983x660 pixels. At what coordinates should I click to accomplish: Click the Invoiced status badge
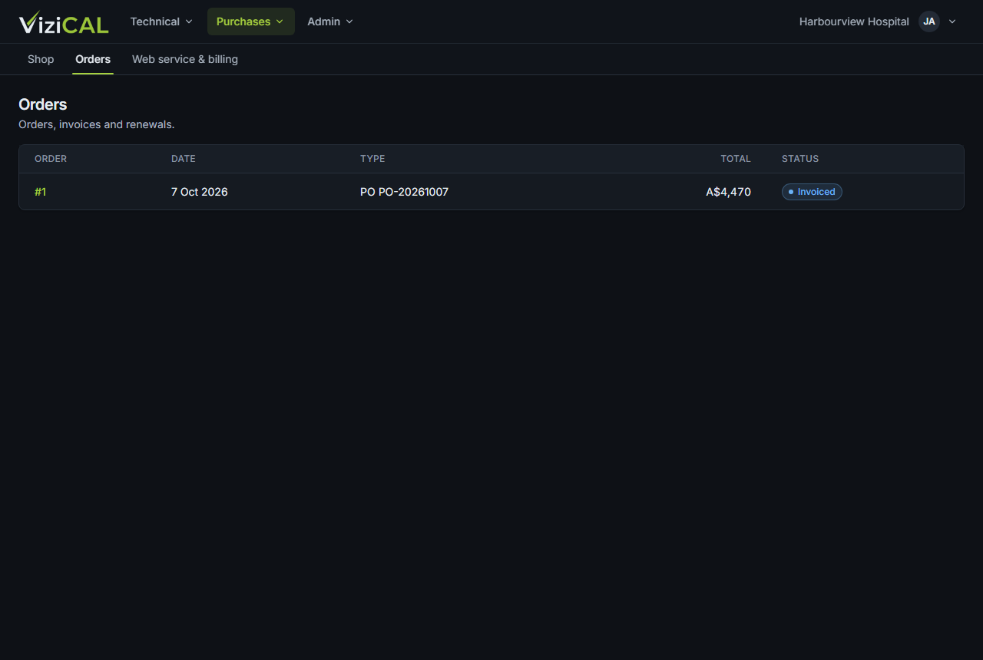pos(812,192)
